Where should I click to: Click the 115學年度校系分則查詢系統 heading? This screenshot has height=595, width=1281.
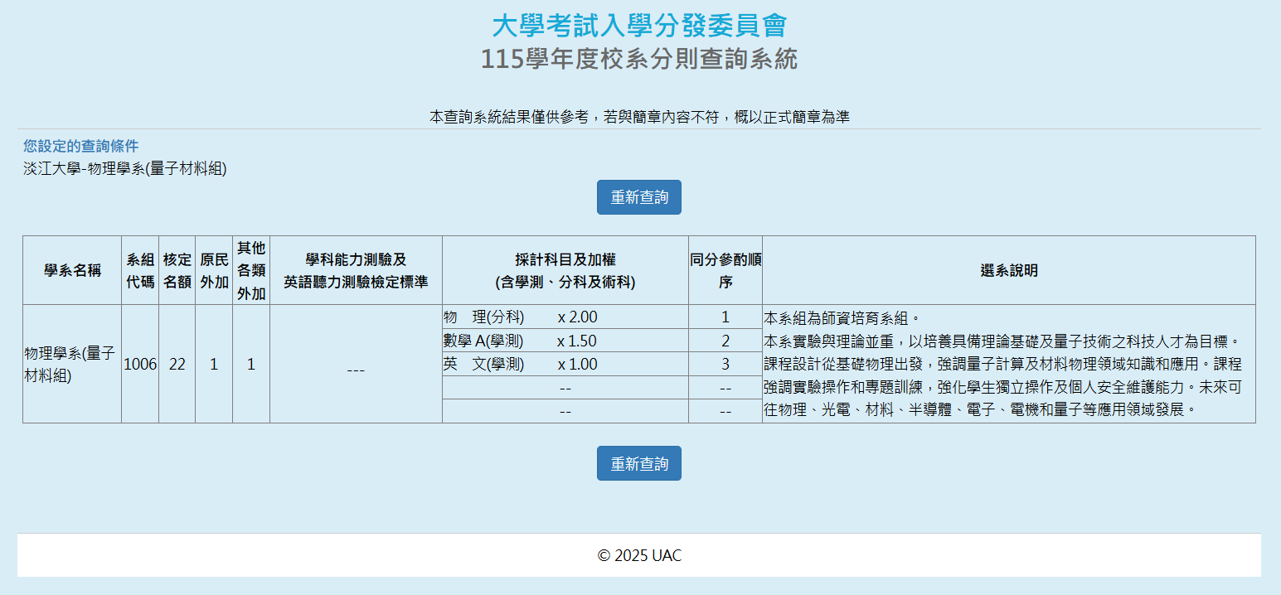click(638, 60)
